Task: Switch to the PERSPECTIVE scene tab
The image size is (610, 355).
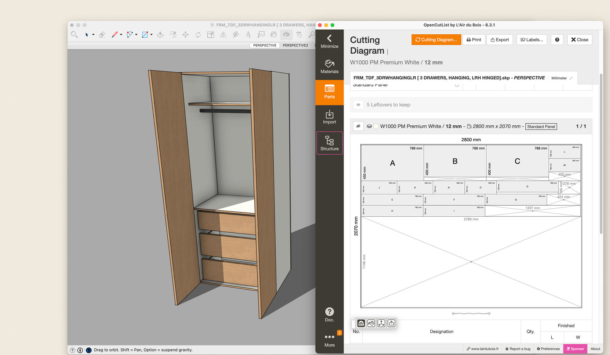Action: (265, 45)
